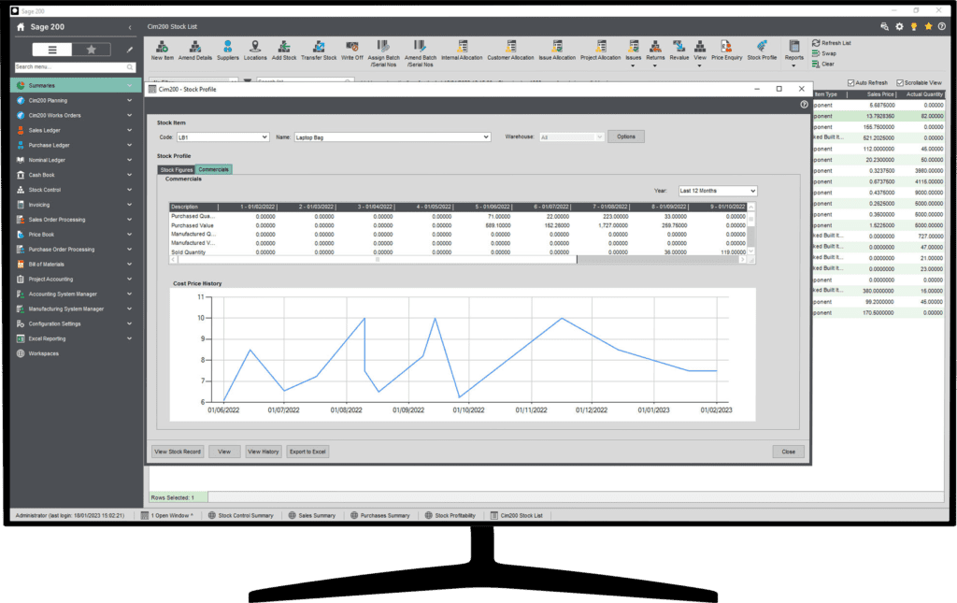Open the Suppliers toolbar icon
Image resolution: width=957 pixels, height=603 pixels.
coord(227,49)
